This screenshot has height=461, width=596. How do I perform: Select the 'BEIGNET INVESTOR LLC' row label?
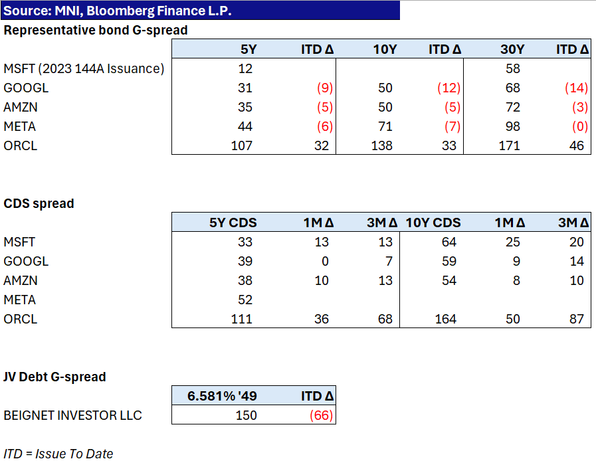pyautogui.click(x=72, y=415)
